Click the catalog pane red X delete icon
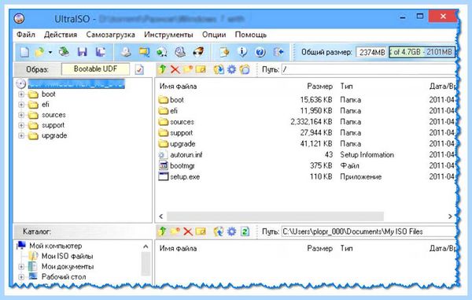 (x=188, y=231)
